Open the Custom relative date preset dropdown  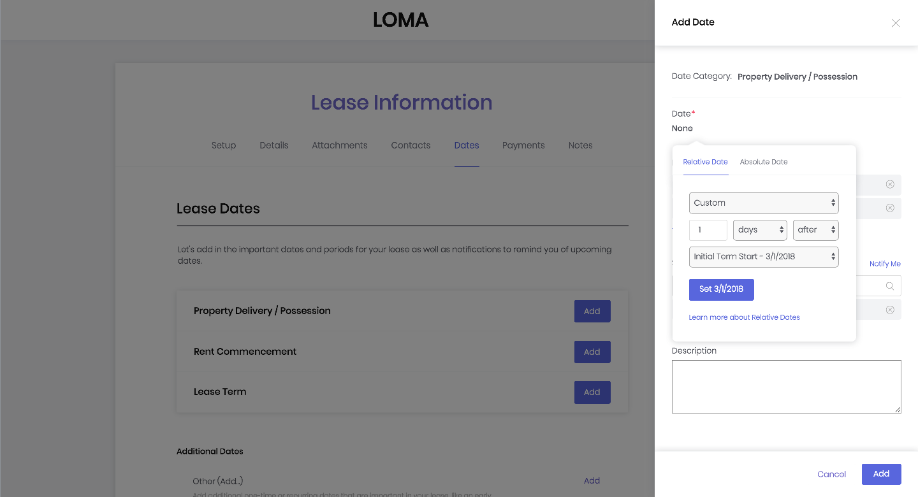[763, 203]
